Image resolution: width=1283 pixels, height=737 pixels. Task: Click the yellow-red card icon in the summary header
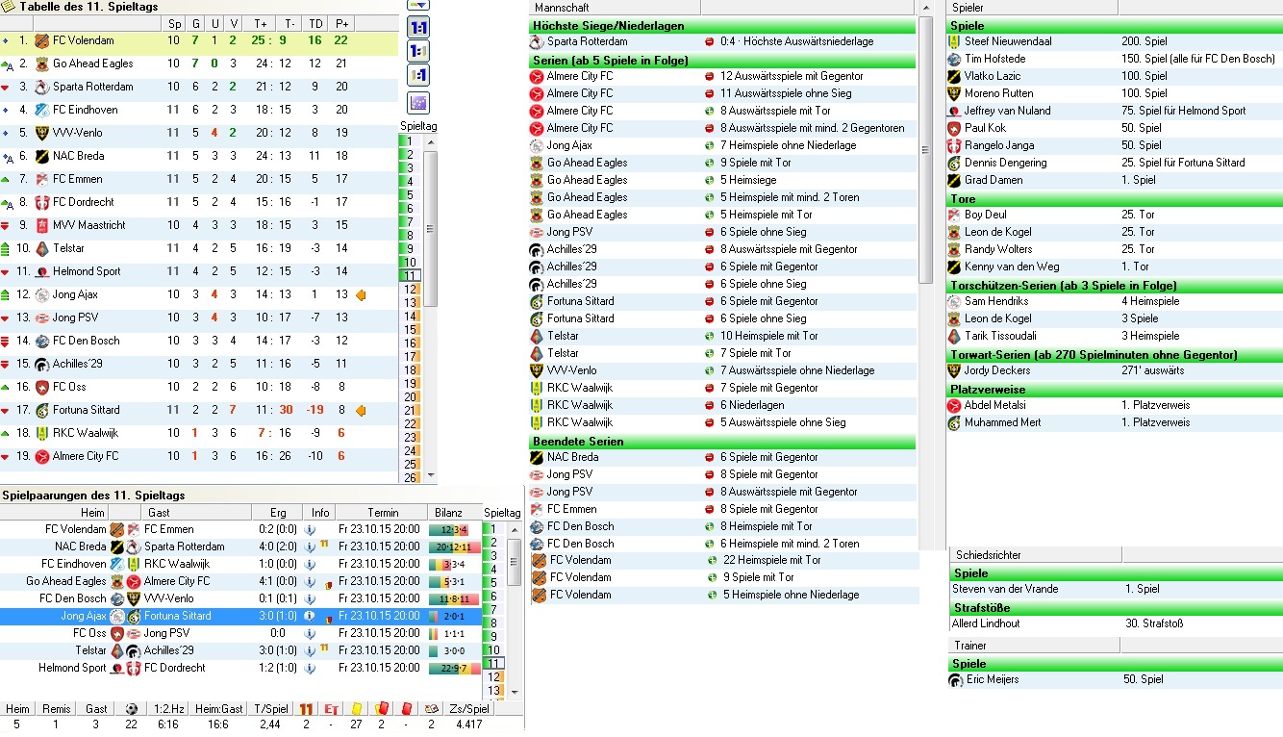tap(381, 709)
